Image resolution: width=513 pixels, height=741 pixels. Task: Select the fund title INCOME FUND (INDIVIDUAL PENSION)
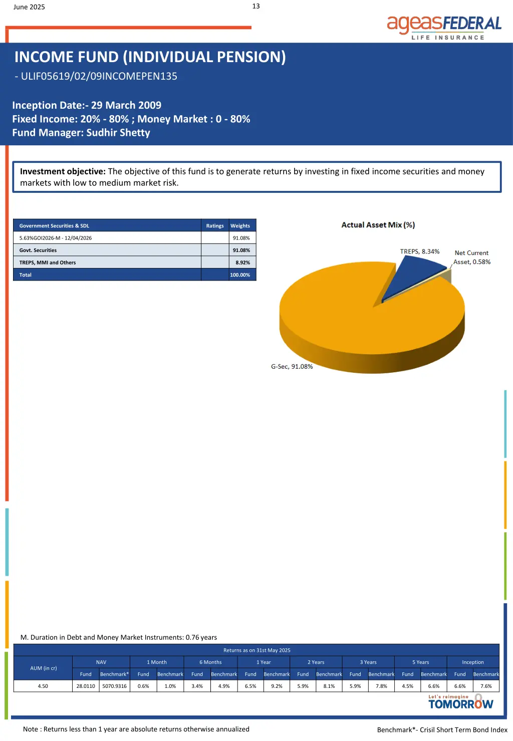[150, 57]
